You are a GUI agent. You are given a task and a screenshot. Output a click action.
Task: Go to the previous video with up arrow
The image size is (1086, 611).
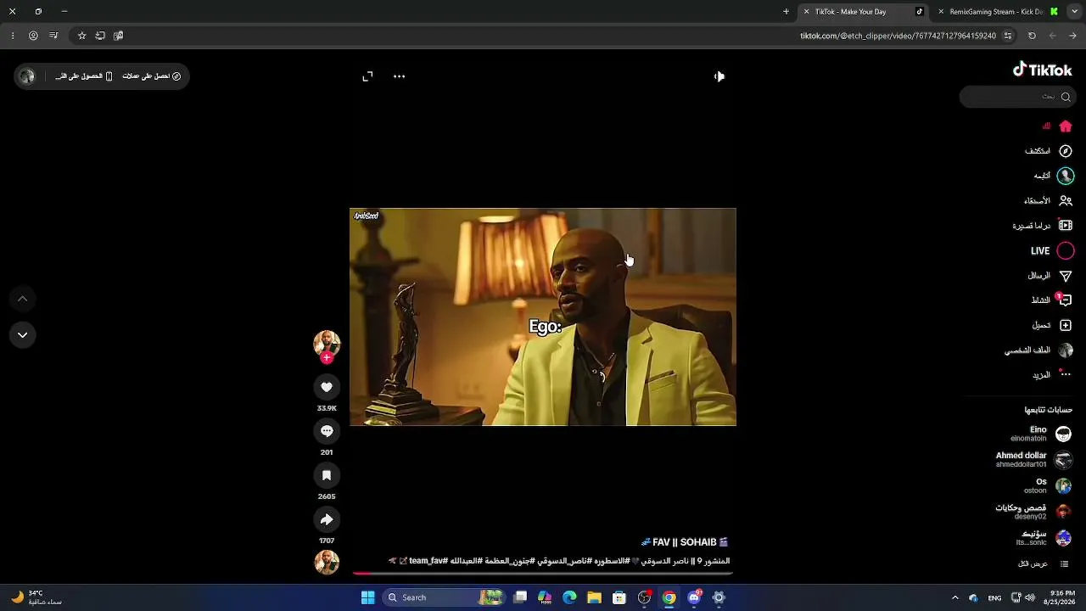[23, 299]
